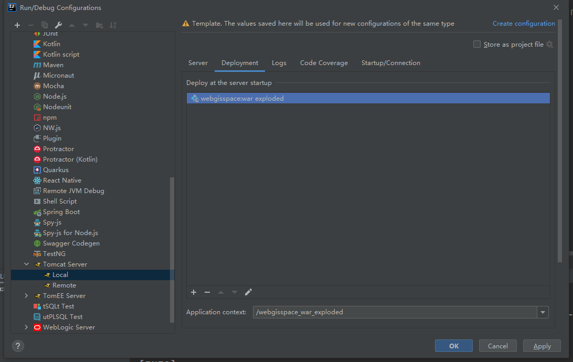Move artifact down in deployment list

[235, 292]
